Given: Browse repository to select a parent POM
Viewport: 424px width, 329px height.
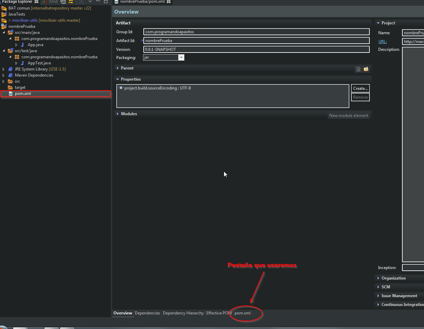Looking at the screenshot, I should pos(366,69).
